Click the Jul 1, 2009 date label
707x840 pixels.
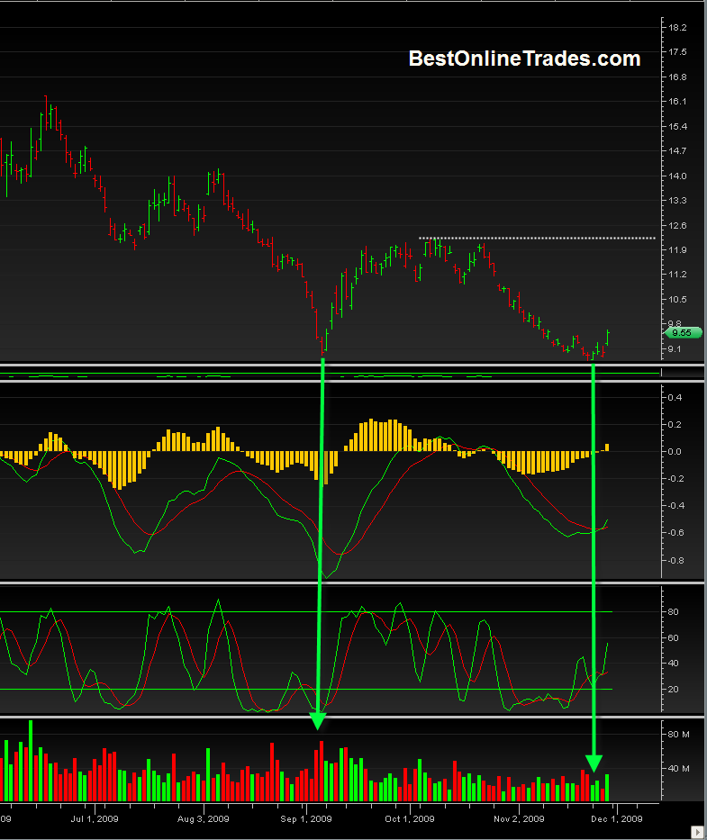pyautogui.click(x=95, y=818)
